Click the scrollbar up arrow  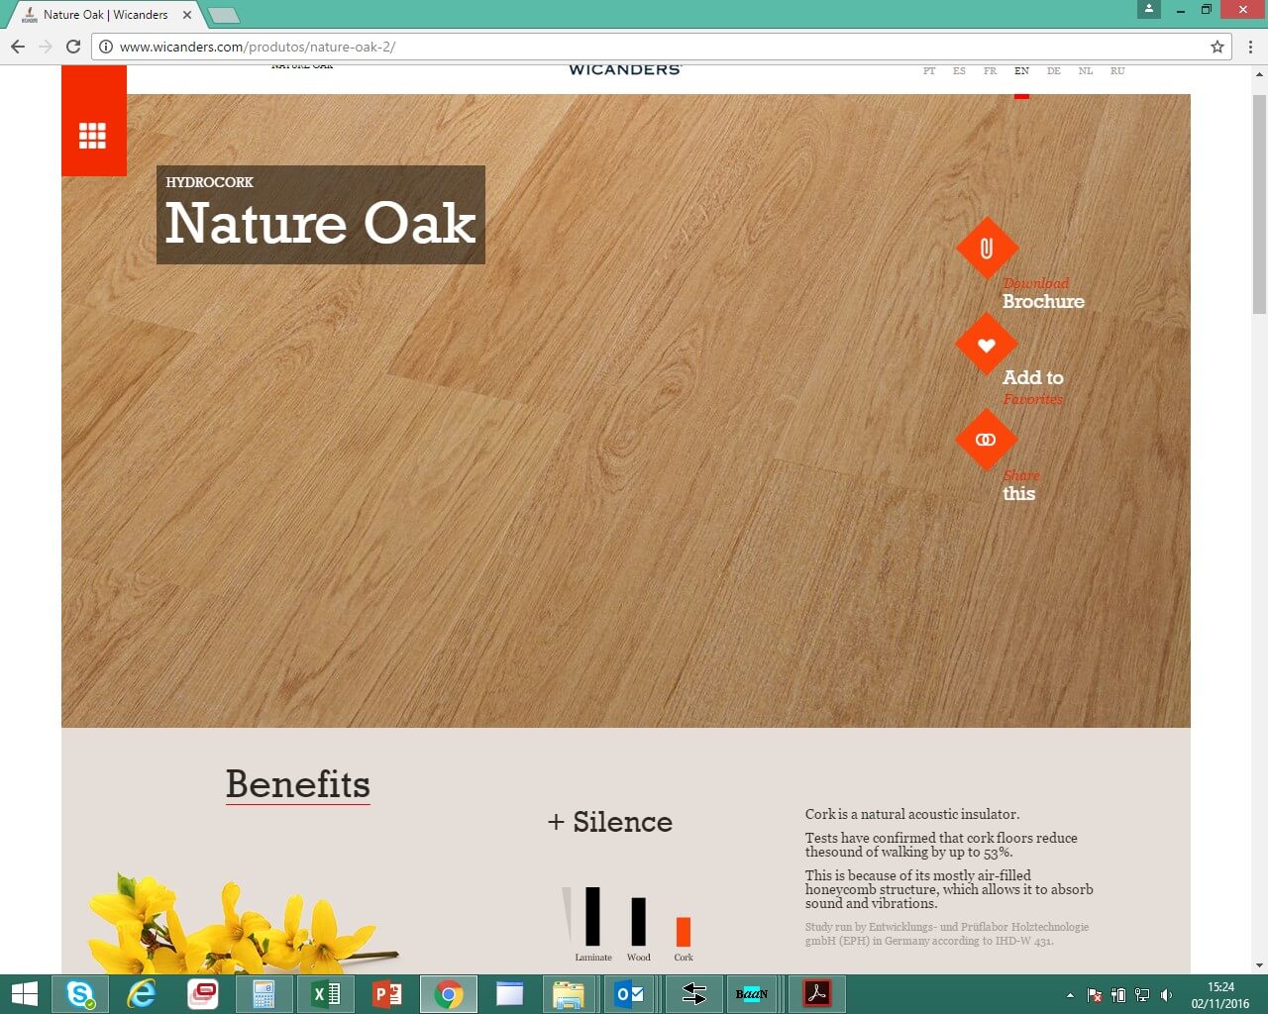1259,74
